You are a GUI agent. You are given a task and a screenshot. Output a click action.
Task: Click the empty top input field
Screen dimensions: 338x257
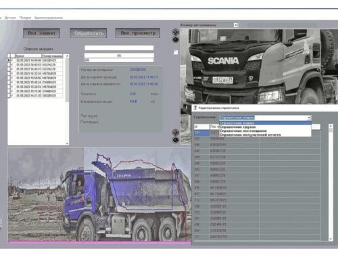coord(119,48)
